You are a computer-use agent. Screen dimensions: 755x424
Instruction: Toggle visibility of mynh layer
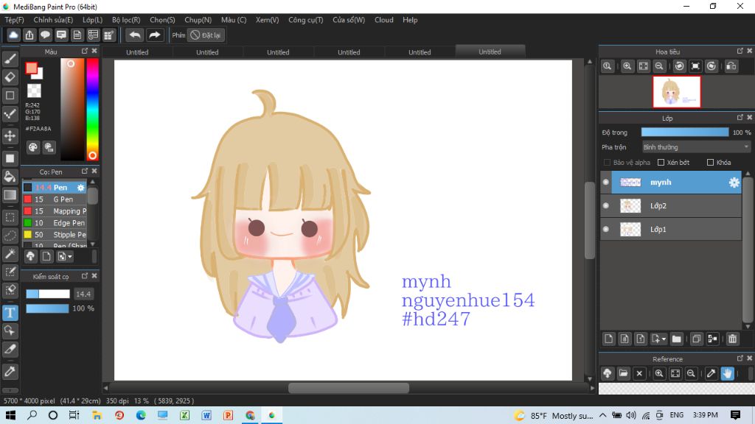[x=606, y=183]
